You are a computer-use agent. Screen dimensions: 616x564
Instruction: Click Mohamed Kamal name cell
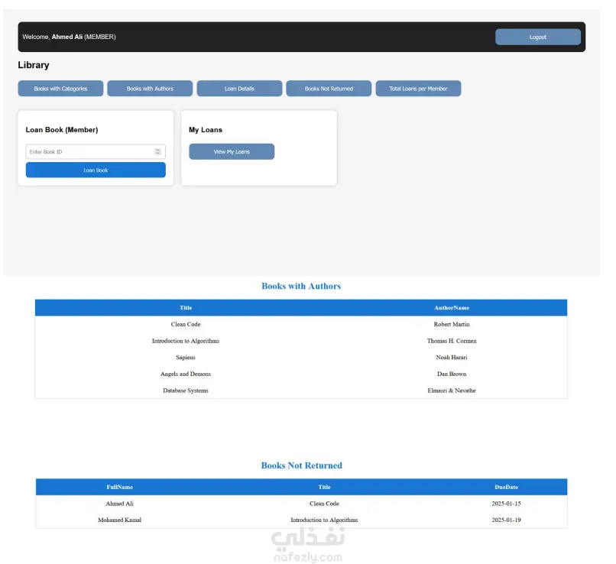[119, 520]
